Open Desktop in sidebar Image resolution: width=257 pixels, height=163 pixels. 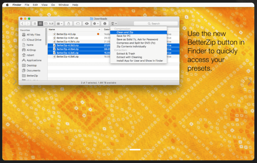(x=29, y=65)
